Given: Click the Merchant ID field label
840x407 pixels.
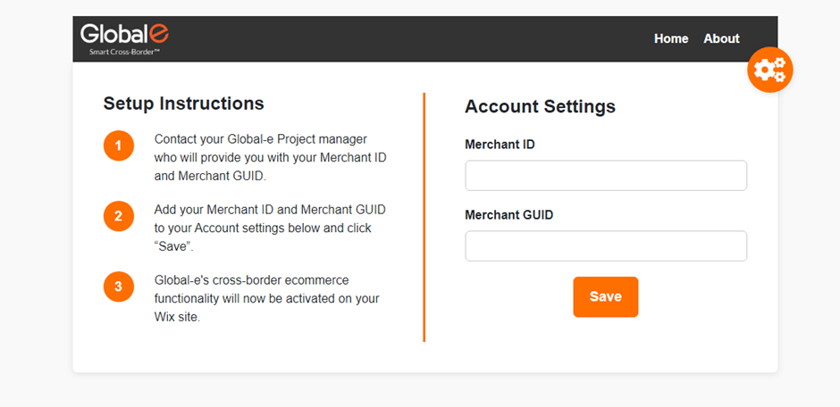Looking at the screenshot, I should coord(500,145).
